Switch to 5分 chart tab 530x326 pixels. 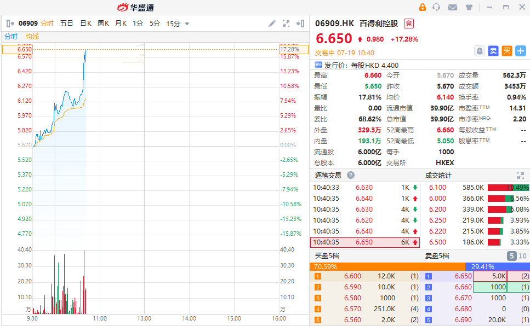(155, 24)
